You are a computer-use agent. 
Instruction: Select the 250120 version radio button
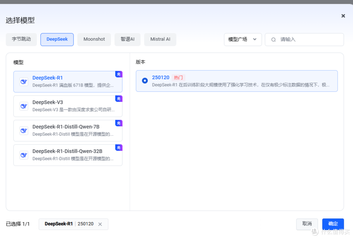[x=145, y=80]
